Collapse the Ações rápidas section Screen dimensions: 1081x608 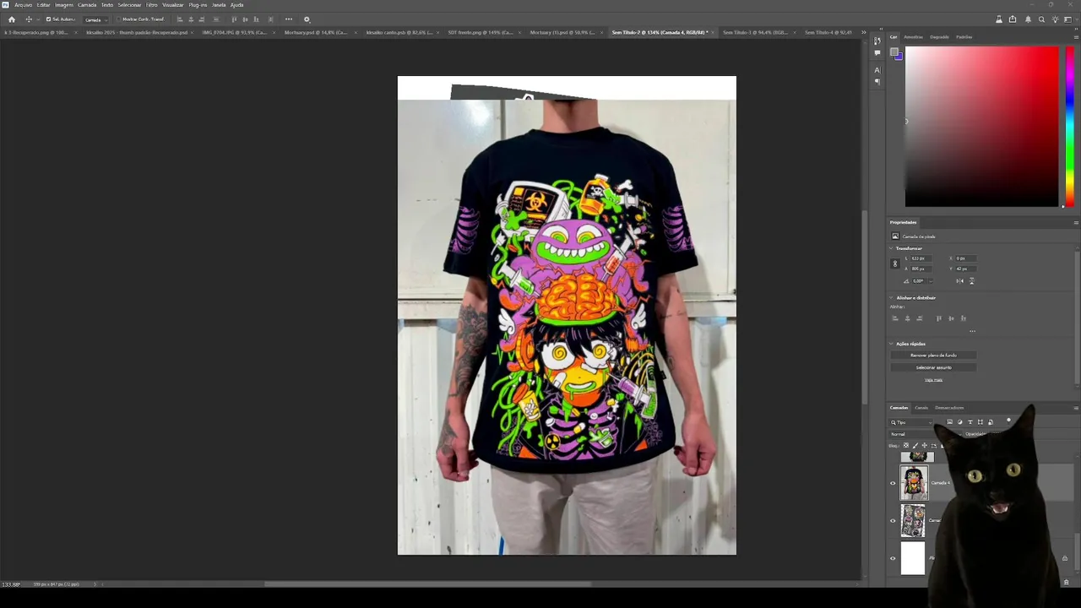tap(891, 344)
